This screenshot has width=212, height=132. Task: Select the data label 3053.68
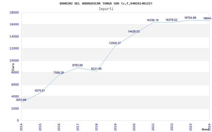(21, 100)
